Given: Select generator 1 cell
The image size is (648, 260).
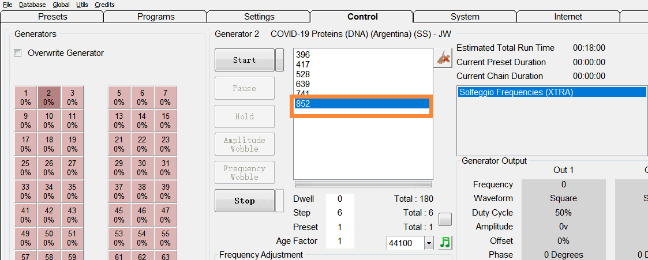Looking at the screenshot, I should tap(25, 97).
